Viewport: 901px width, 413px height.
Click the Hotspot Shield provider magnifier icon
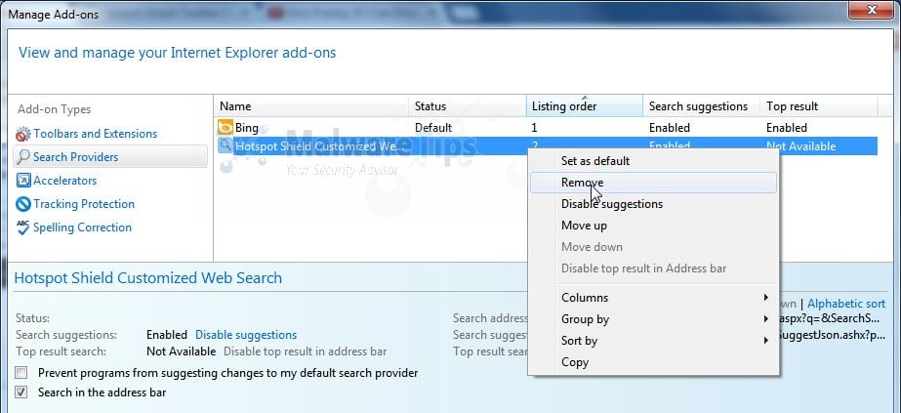[225, 145]
